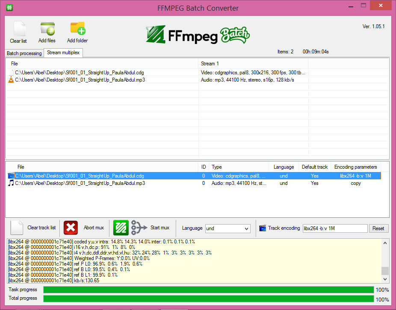The width and height of the screenshot is (396, 310).
Task: Click the 'Weighted P-Frames' log line
Action: 79,258
